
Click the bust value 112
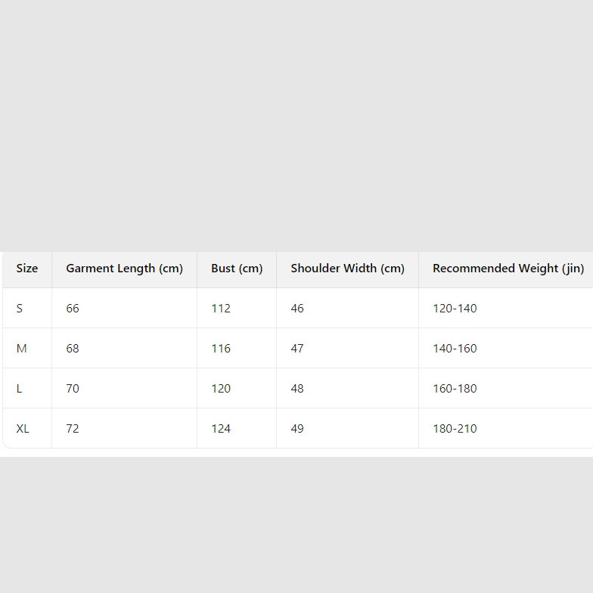(x=221, y=309)
